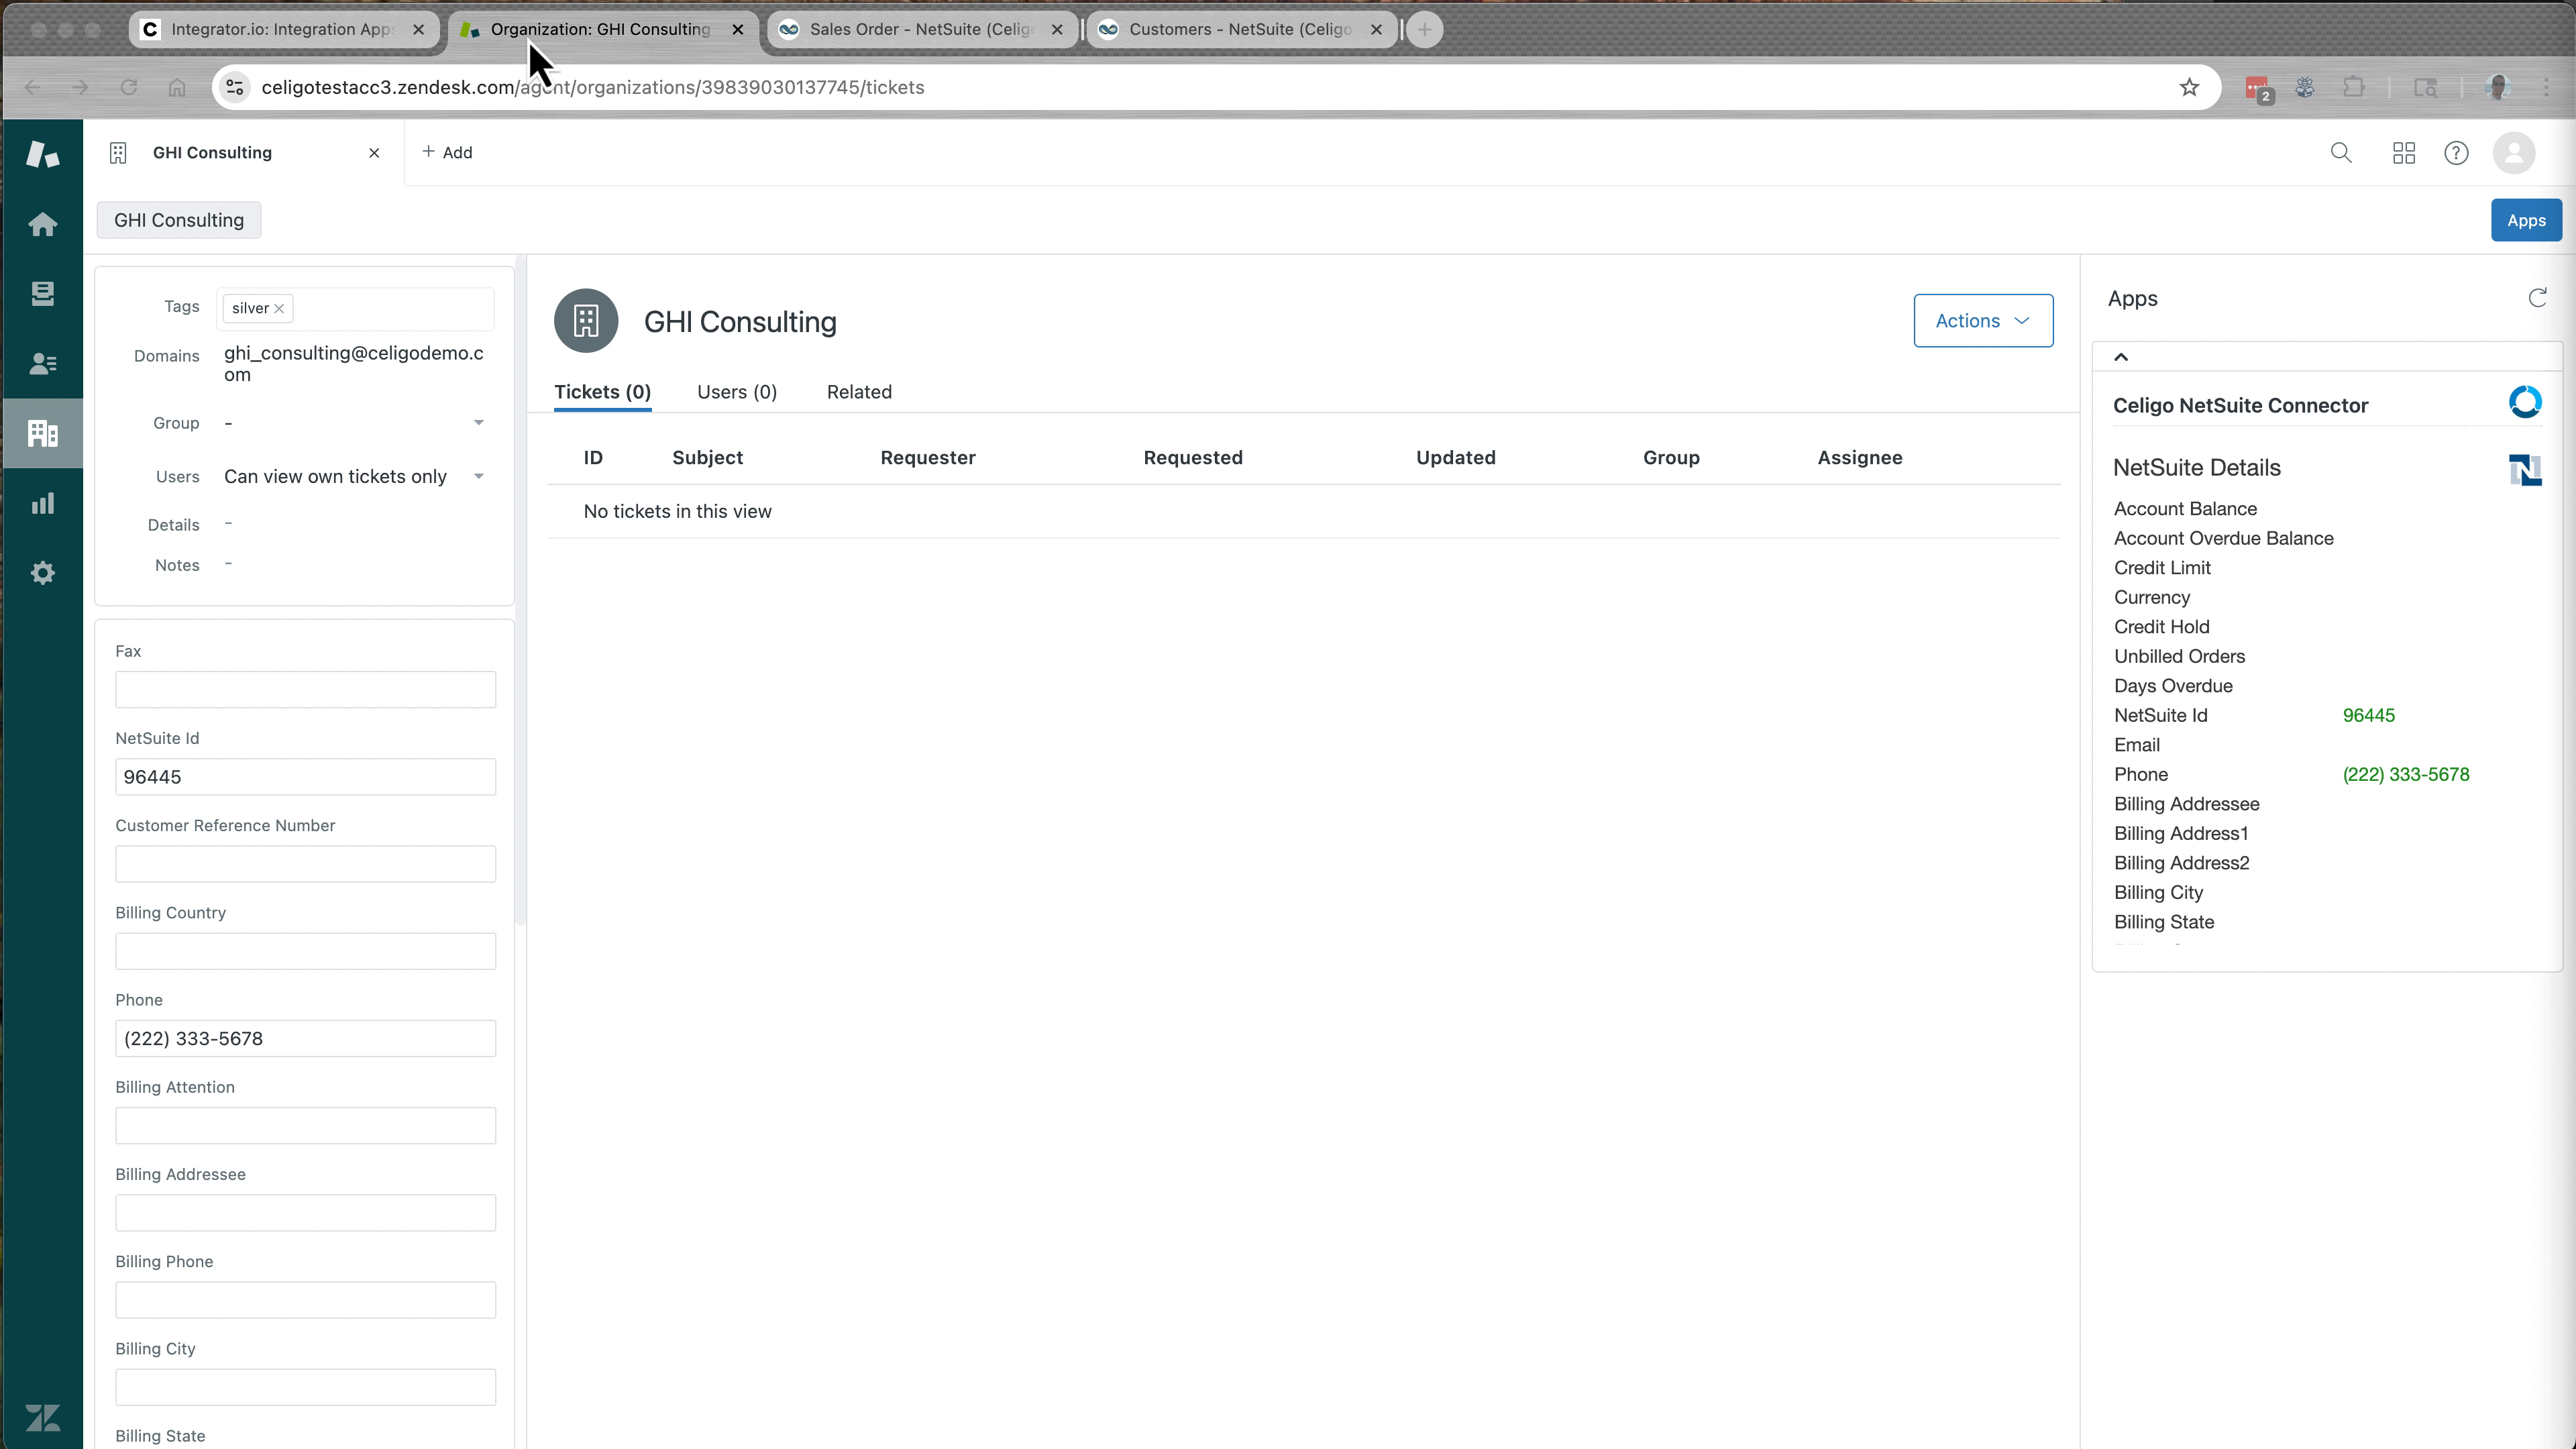Expand the Group field dropdown
This screenshot has width=2576, height=1449.
coord(478,422)
